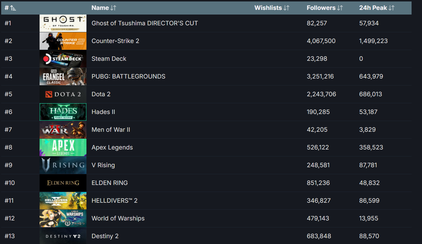Click the Counter-Strike 2 logo image

tap(63, 41)
